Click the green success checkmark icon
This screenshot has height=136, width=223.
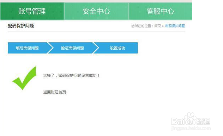pos(24,78)
